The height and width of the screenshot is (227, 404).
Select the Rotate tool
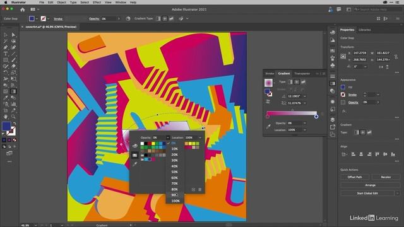click(x=6, y=73)
